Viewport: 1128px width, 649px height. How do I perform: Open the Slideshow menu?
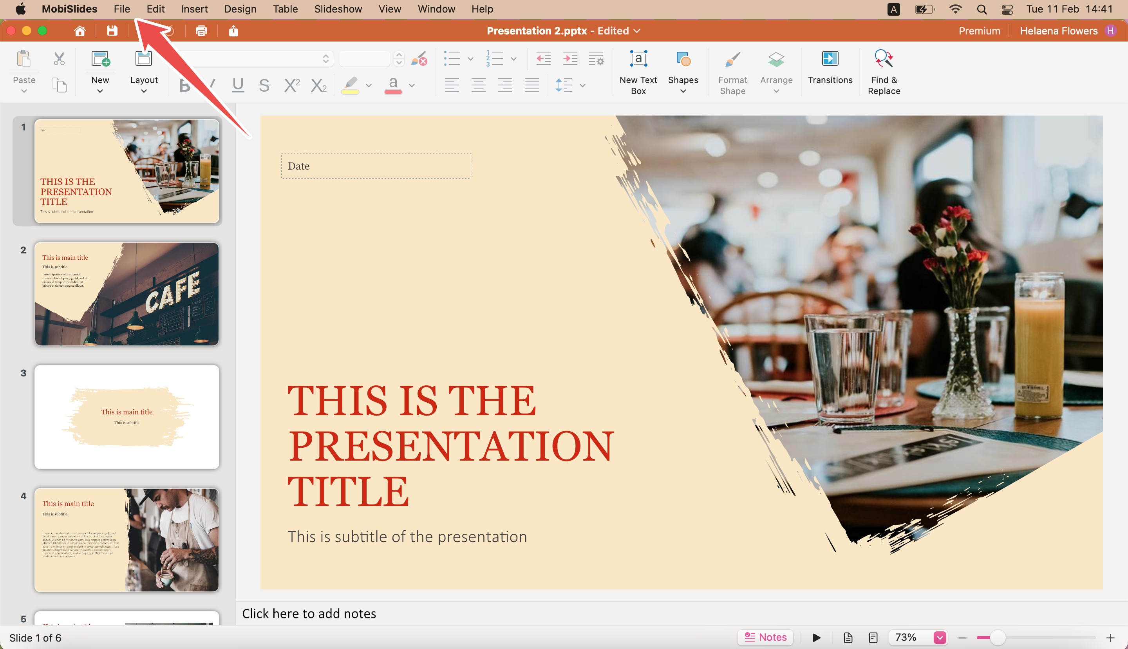[338, 9]
